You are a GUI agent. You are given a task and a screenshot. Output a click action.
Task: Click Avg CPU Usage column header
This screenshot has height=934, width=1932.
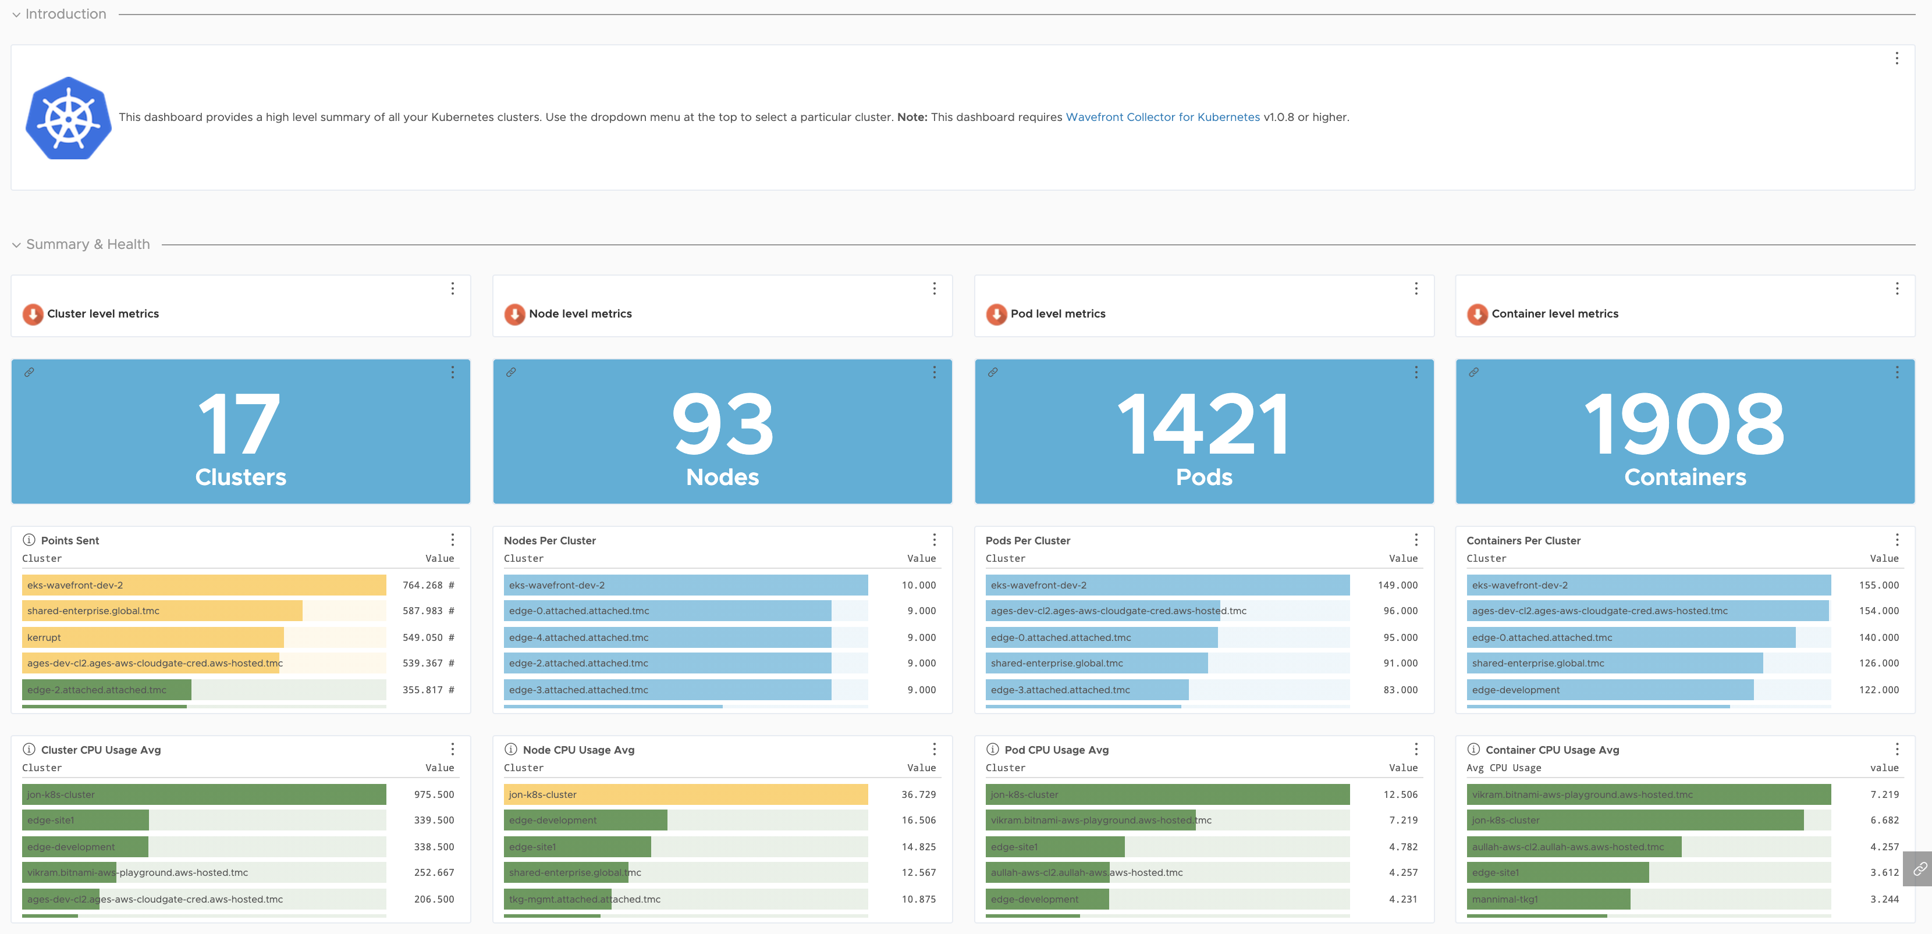[1504, 768]
